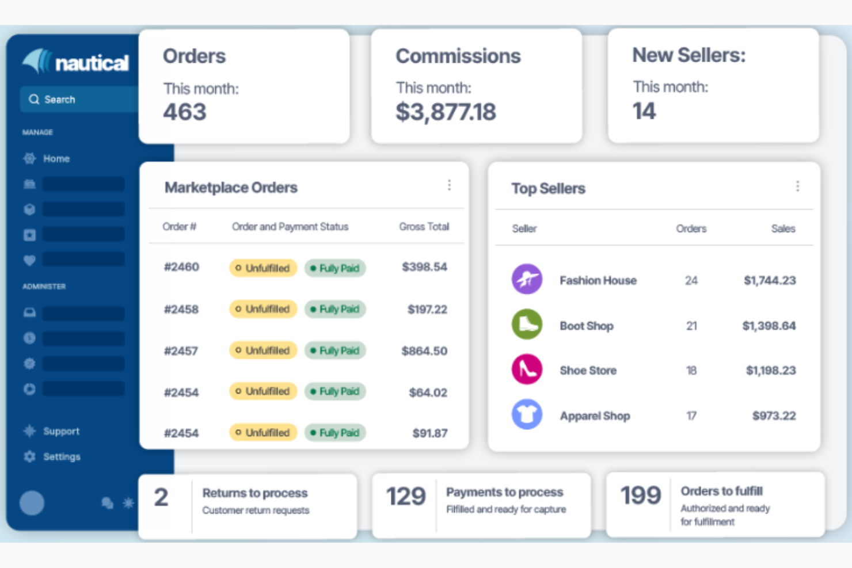Select the heart icon in the sidebar
The image size is (852, 568).
tap(29, 259)
